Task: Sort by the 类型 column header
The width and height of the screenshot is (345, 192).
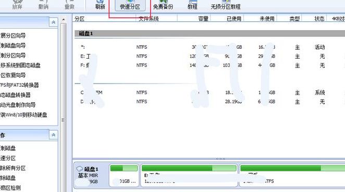Action: [294, 19]
